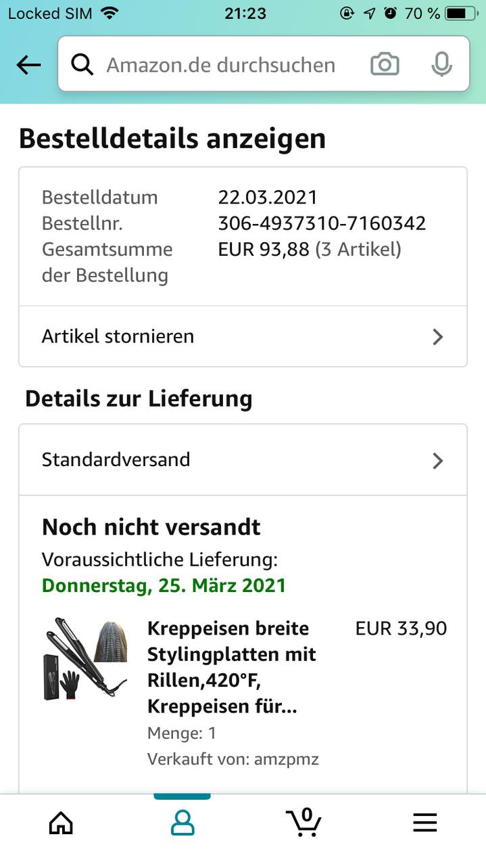
Task: Open the shopping cart
Action: (303, 823)
